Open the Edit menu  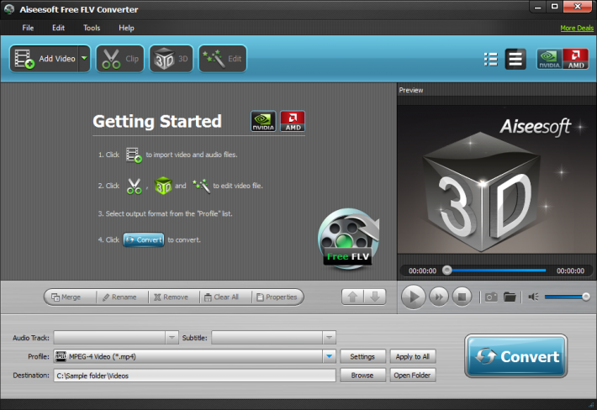[x=58, y=28]
